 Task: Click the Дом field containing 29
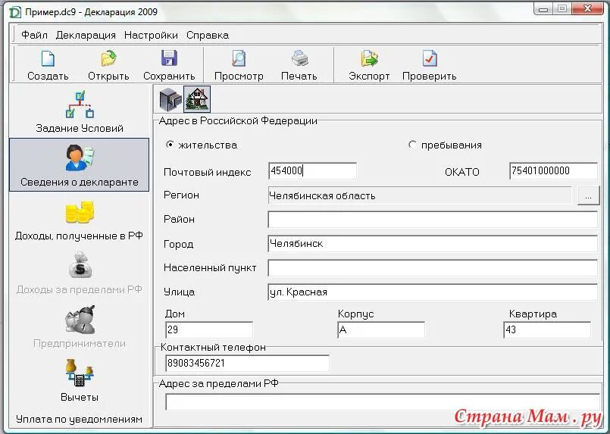click(x=209, y=329)
